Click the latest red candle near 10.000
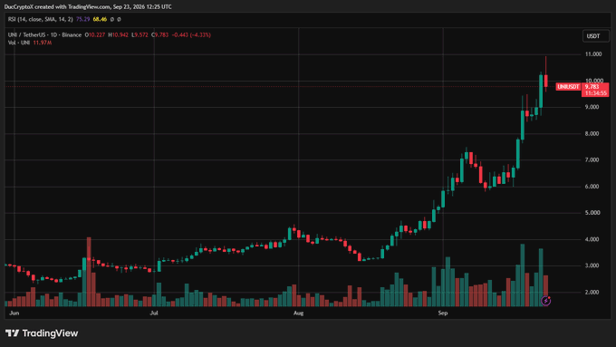The height and width of the screenshot is (347, 616). point(545,81)
